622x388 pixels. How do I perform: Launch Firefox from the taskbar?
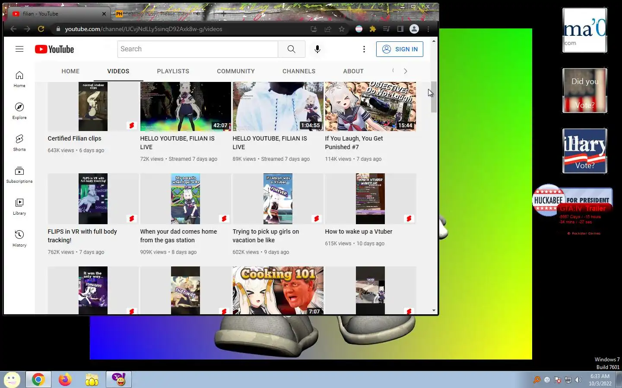65,379
